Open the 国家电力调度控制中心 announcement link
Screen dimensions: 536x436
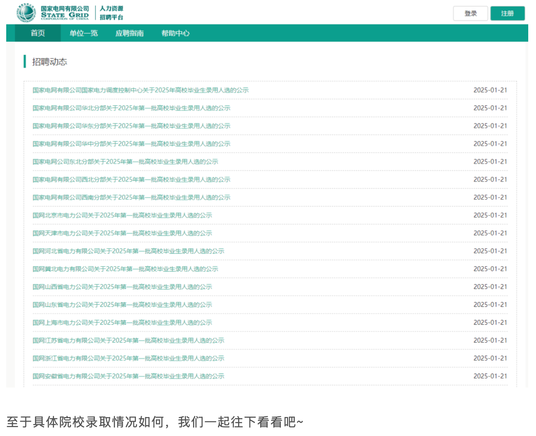point(140,90)
